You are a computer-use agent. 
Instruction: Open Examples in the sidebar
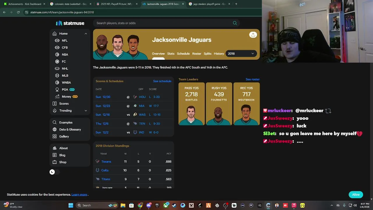click(x=66, y=123)
